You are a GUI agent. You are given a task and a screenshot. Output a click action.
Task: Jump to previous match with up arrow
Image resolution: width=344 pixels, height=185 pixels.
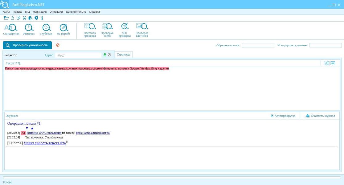click(32, 128)
